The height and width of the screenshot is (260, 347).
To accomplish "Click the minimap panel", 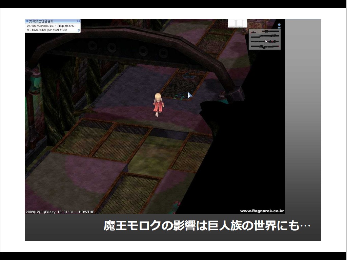I will [265, 39].
